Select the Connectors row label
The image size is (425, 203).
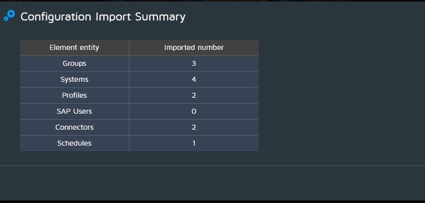point(74,128)
